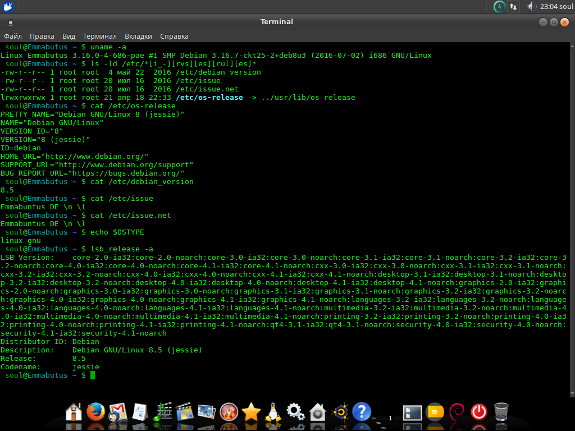Open the Правка menu
The width and height of the screenshot is (575, 431).
click(x=42, y=36)
